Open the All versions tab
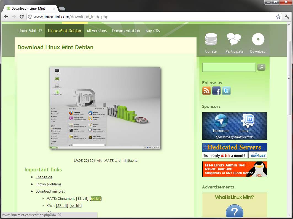The height and width of the screenshot is (219, 293). (96, 31)
